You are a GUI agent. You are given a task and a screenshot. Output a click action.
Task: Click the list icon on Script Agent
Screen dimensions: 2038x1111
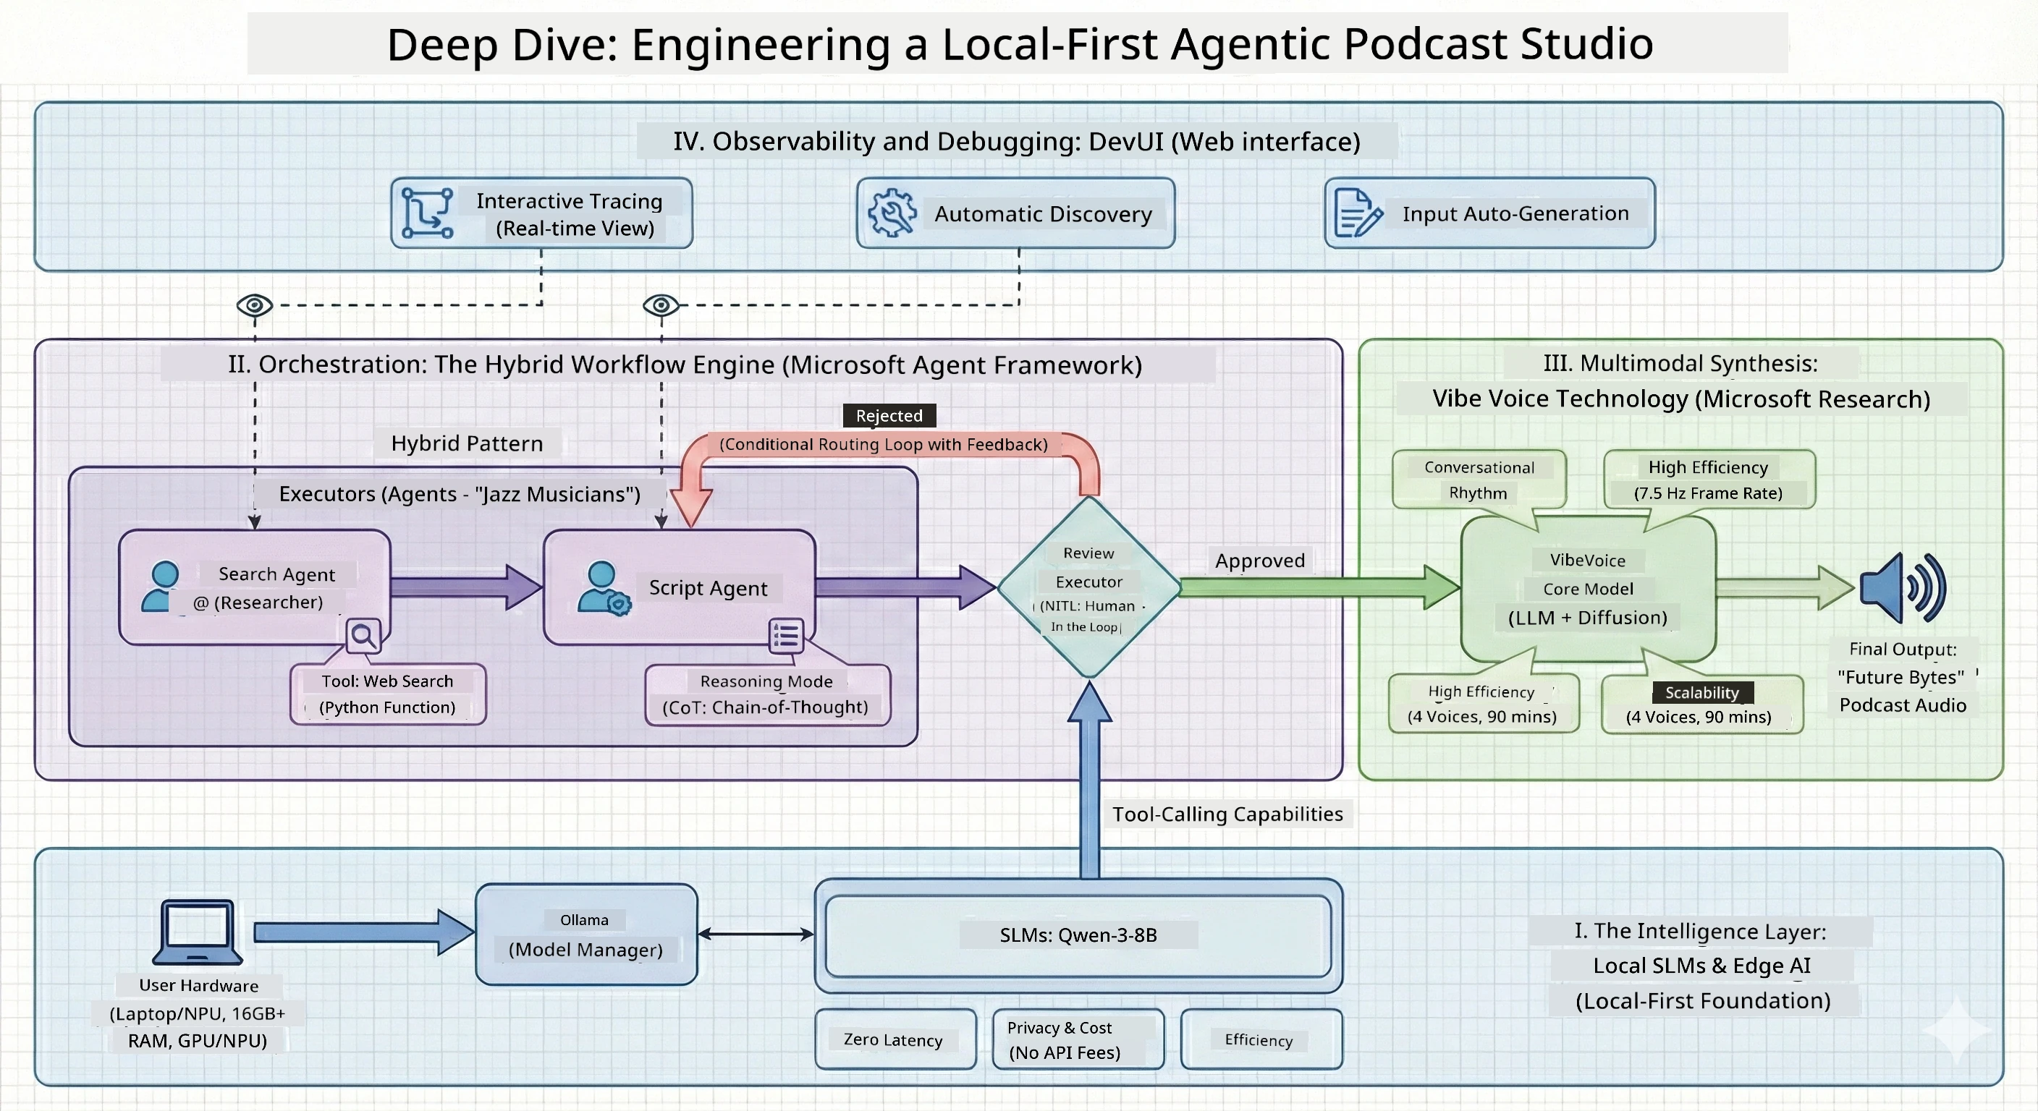787,636
